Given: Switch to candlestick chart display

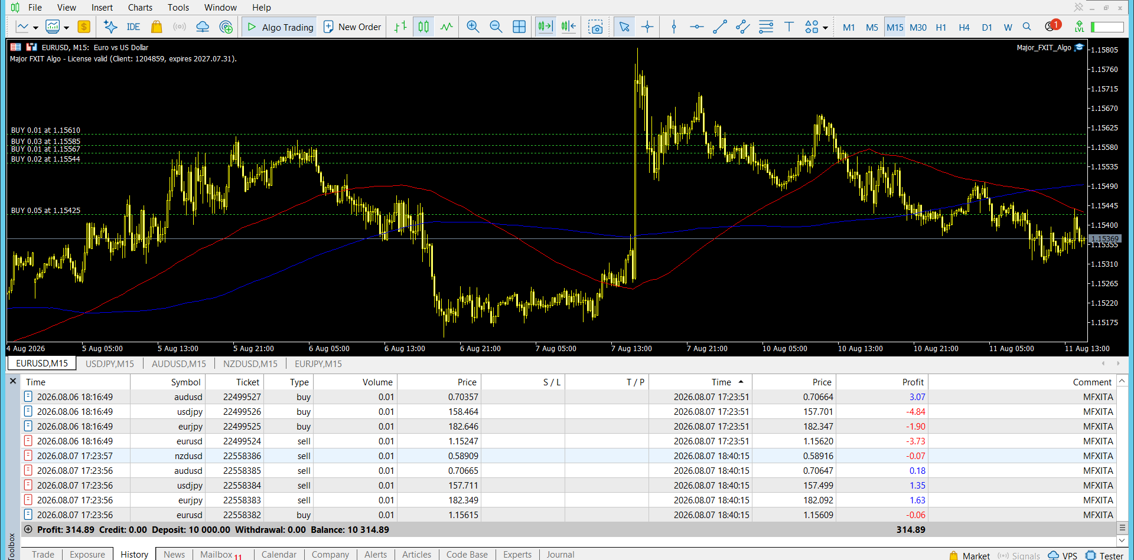Looking at the screenshot, I should tap(423, 27).
